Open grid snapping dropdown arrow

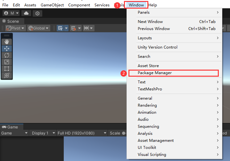[x=79, y=28]
